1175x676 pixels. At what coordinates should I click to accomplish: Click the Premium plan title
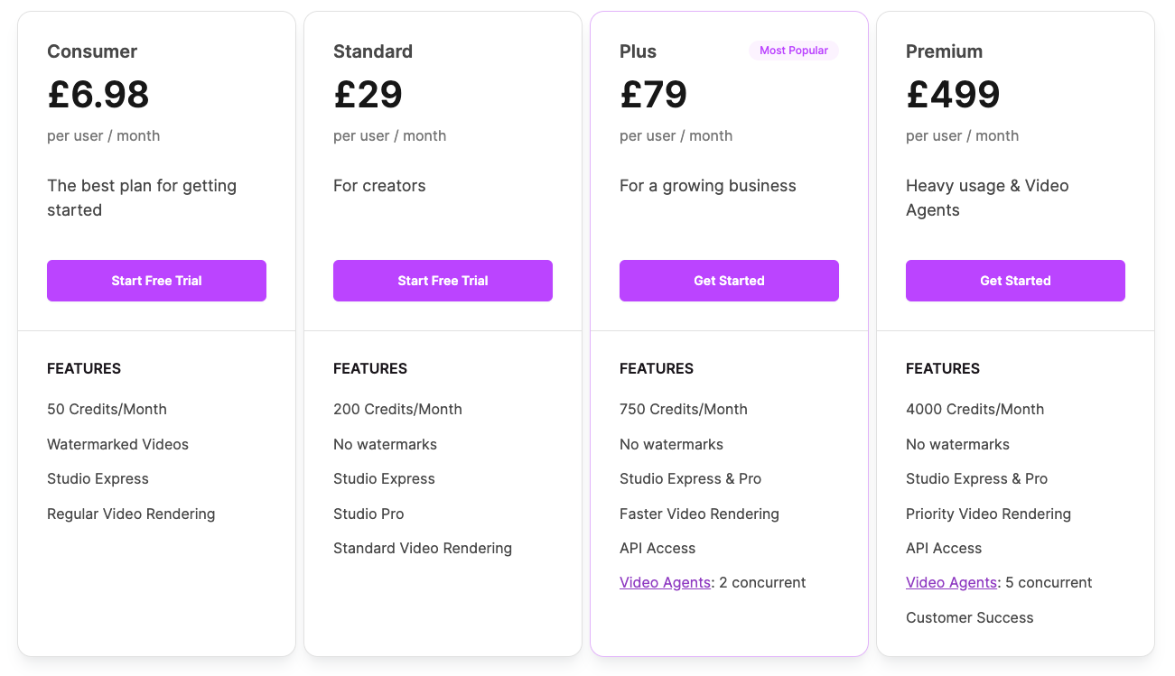[x=944, y=51]
